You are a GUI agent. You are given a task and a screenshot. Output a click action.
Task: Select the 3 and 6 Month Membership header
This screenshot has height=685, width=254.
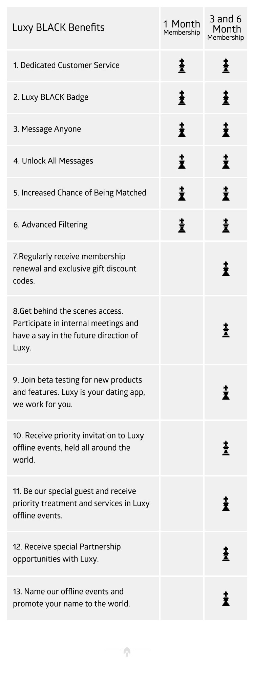point(226,28)
